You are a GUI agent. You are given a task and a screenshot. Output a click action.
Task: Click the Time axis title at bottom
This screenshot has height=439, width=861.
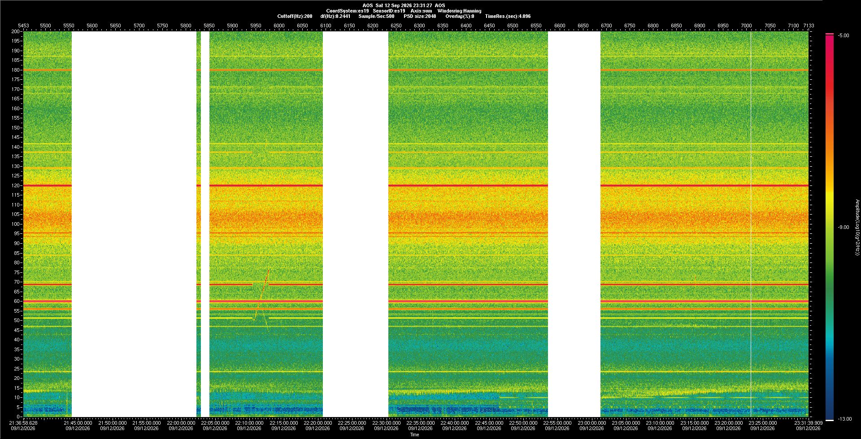tap(414, 435)
